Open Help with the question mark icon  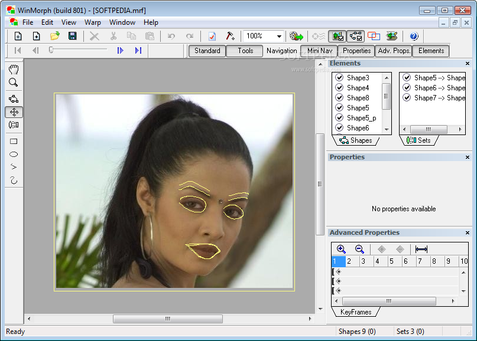pos(414,37)
